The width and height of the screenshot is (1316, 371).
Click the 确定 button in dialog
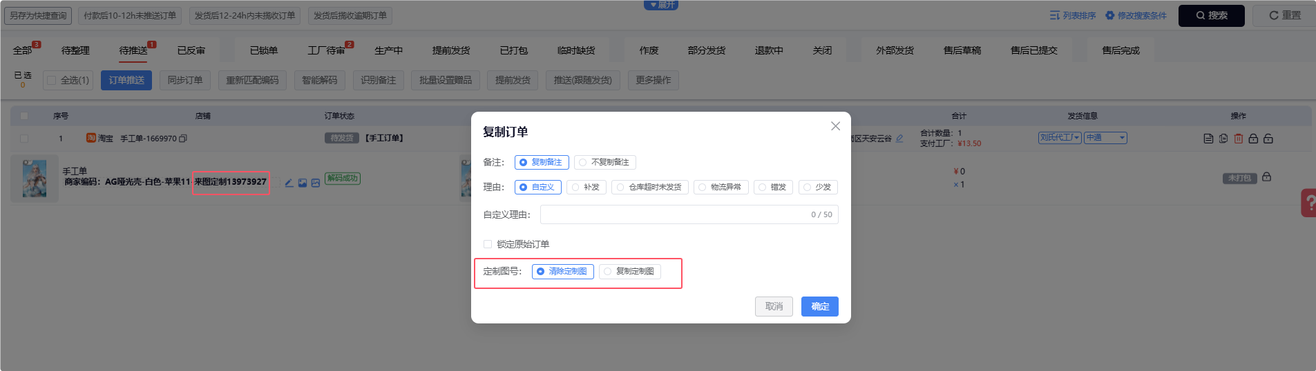click(819, 306)
